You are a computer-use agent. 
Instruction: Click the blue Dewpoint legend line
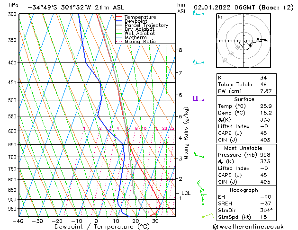119,21
